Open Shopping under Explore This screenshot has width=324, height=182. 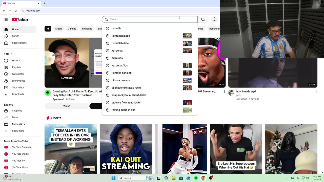19,111
